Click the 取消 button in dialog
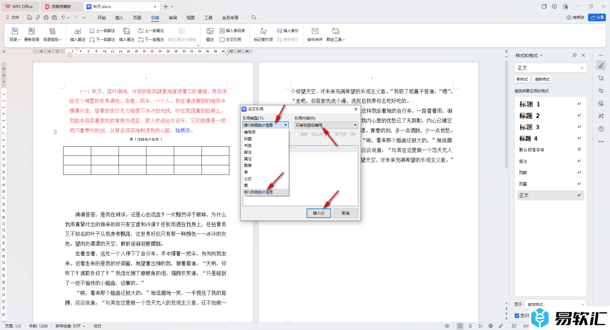The height and width of the screenshot is (330, 610). 346,213
